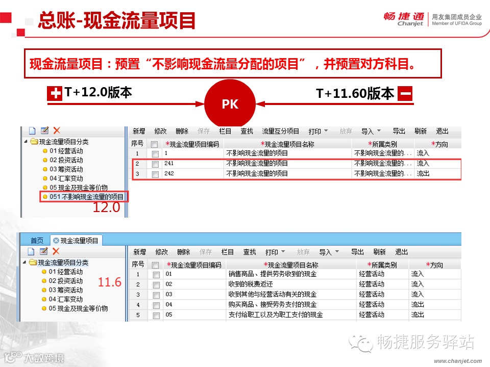Click 刷新 in the lower toolbar

379,252
